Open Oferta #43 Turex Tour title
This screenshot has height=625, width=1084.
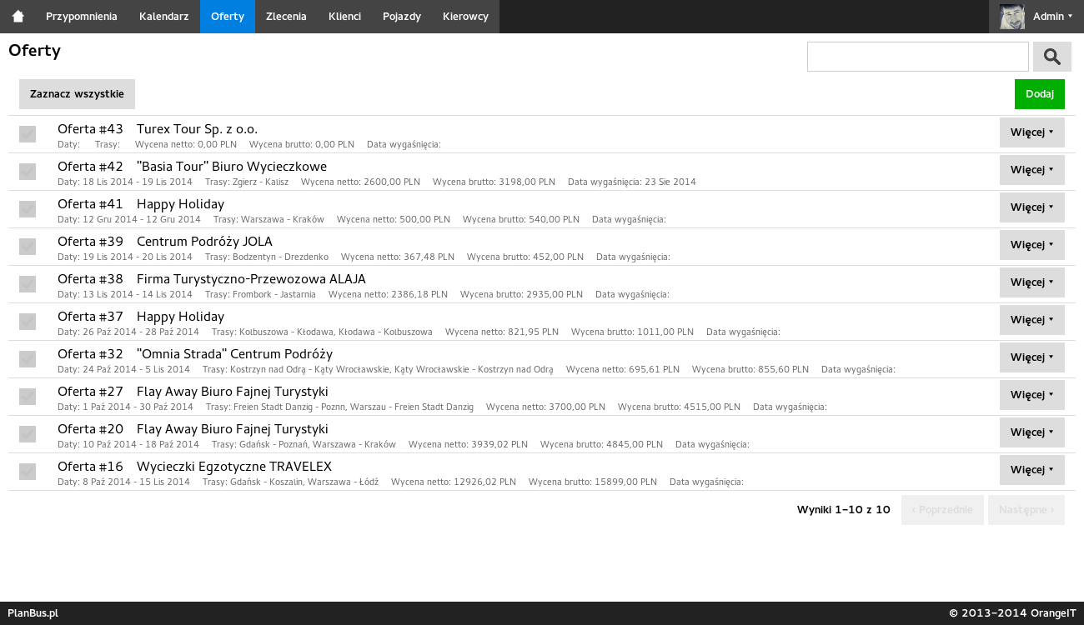coord(158,129)
